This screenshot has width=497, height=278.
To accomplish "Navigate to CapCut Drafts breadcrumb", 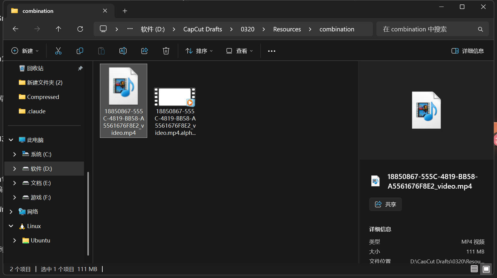I will tap(203, 29).
